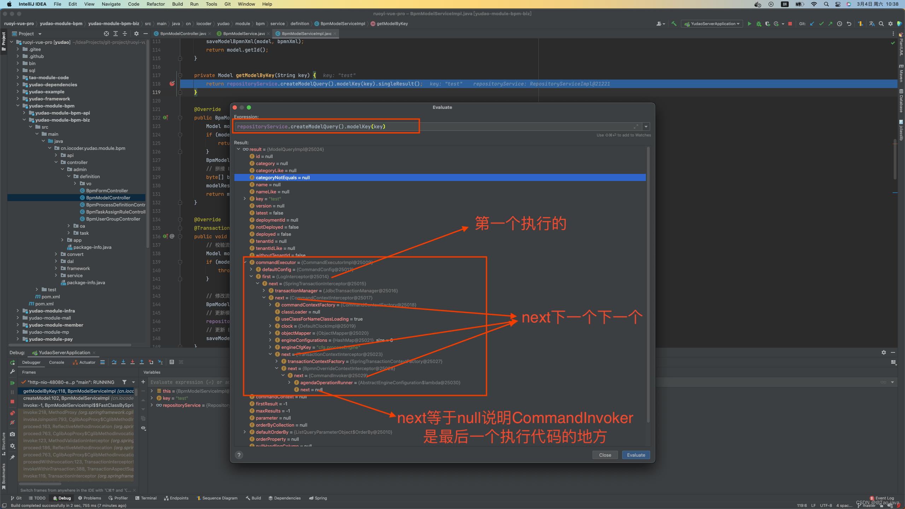
Task: Click Close in the Evaluate dialog
Action: point(605,455)
